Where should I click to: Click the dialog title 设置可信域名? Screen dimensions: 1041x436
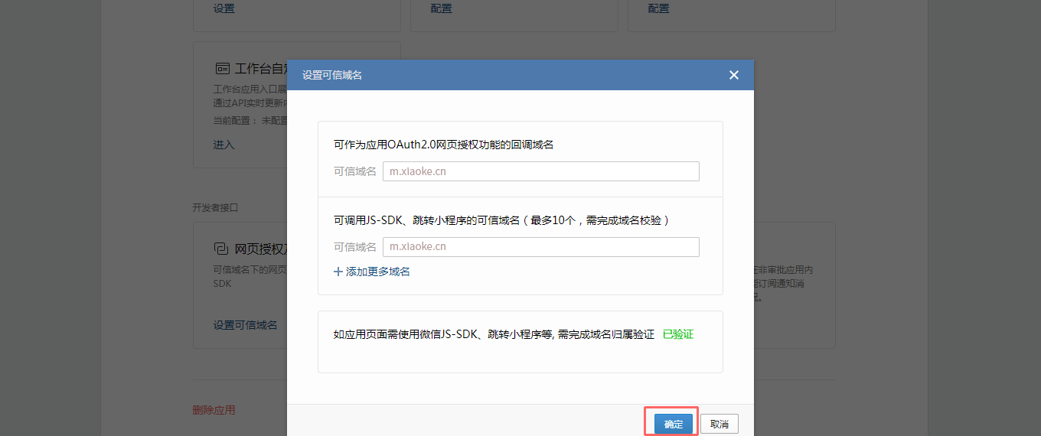(332, 75)
